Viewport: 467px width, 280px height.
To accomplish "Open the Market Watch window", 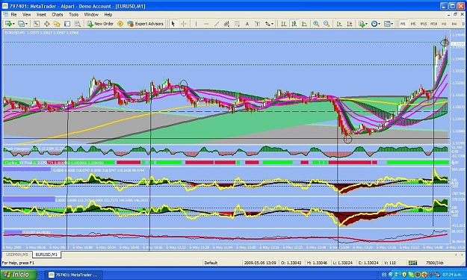I will (37, 24).
